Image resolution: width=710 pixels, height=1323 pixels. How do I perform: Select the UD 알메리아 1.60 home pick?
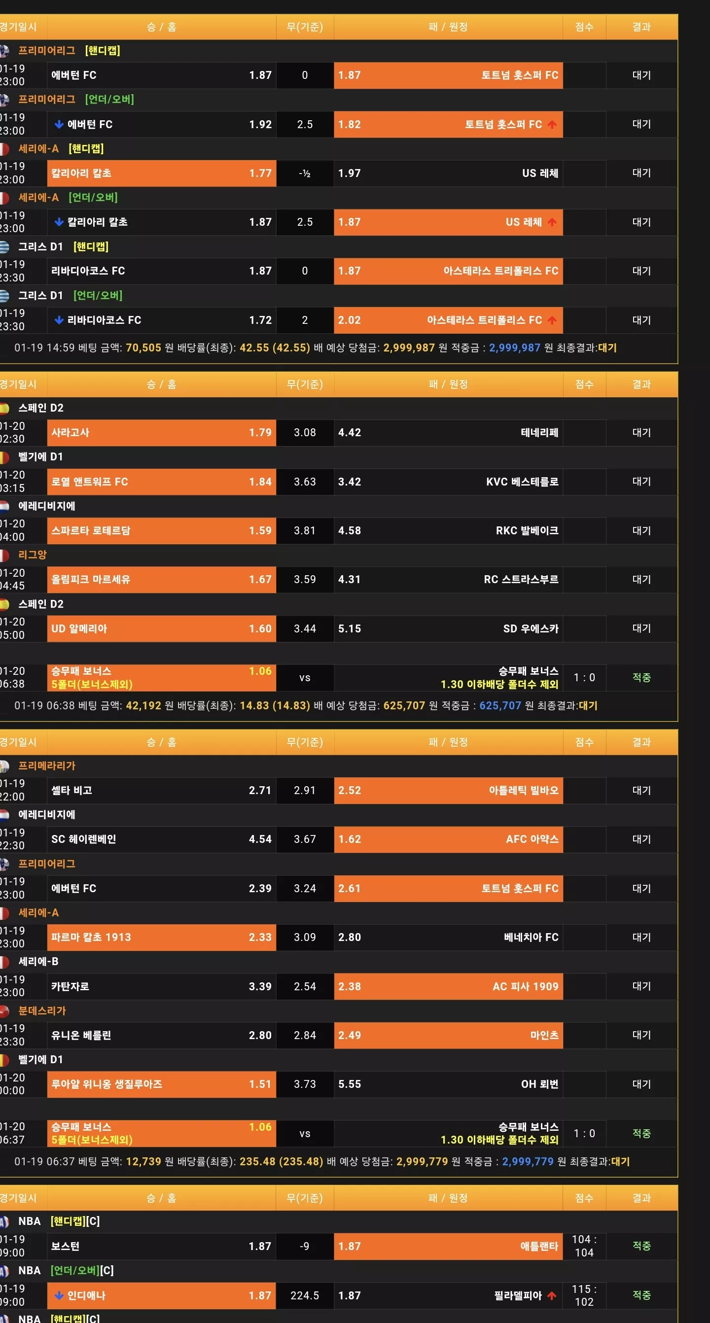(x=161, y=628)
